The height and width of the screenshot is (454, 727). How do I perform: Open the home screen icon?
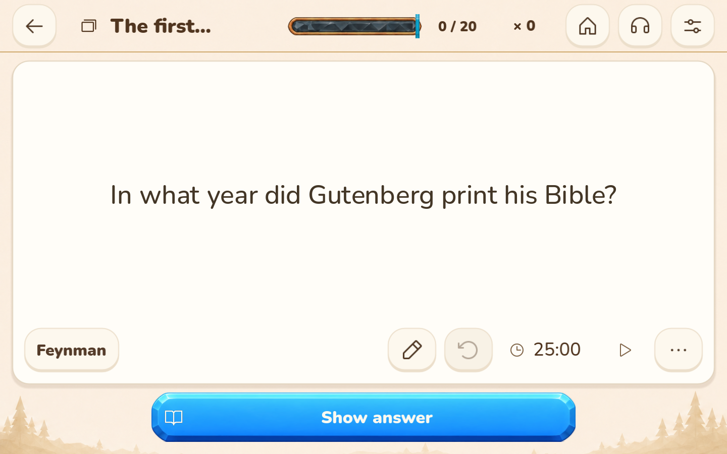click(587, 26)
